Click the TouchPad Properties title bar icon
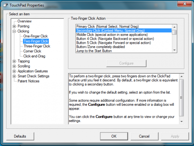The image size is (194, 146). tap(5, 5)
